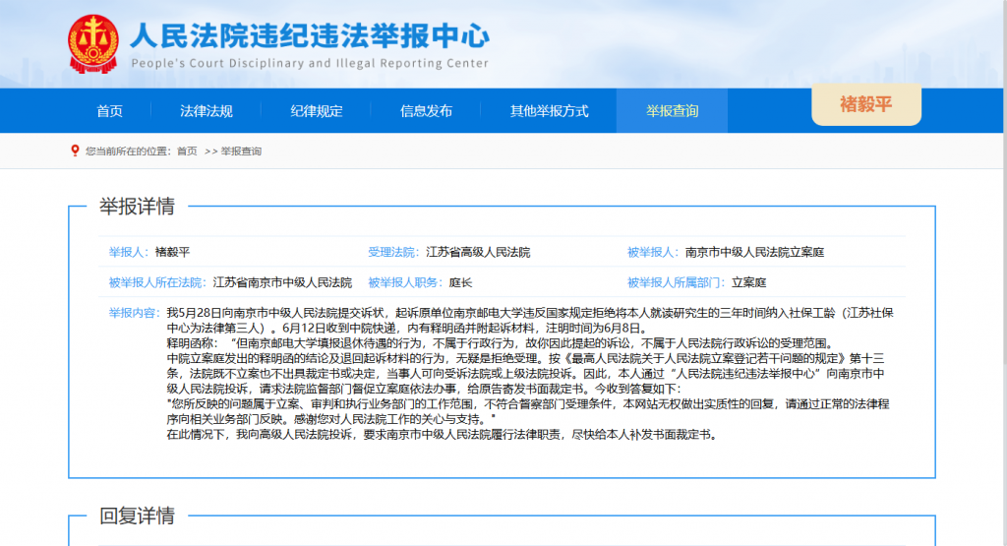Select the 举报查询 navigation tab

pyautogui.click(x=672, y=111)
